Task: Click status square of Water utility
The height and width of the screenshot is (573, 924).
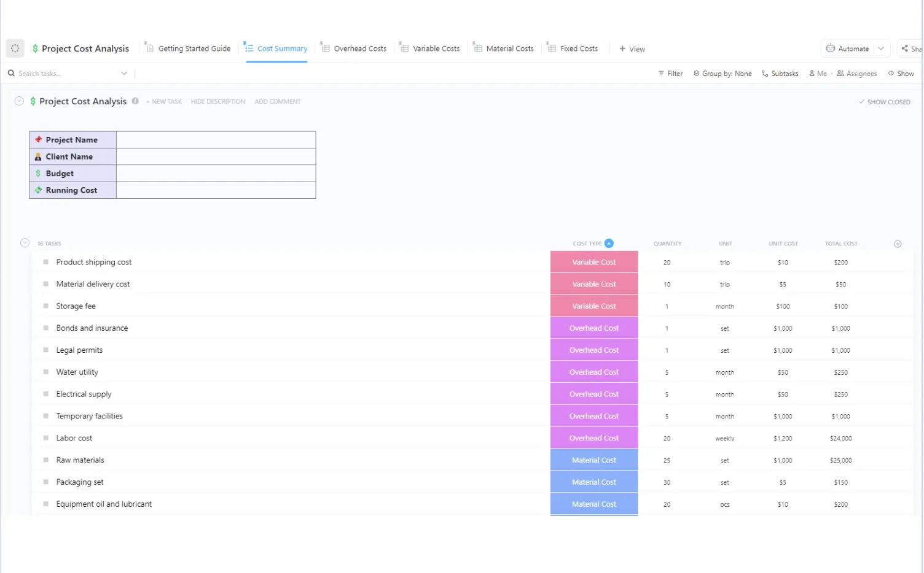Action: [x=45, y=372]
